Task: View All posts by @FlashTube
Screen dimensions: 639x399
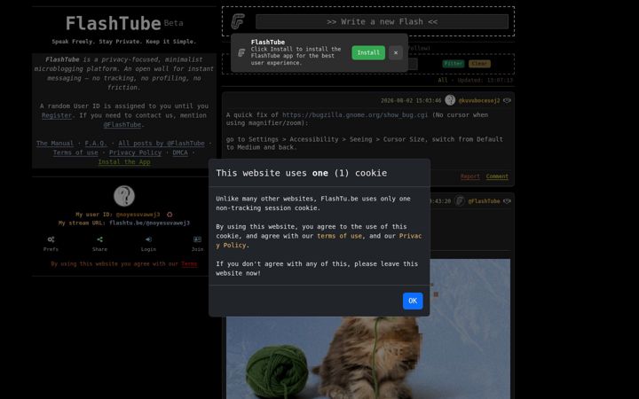Action: [162, 144]
